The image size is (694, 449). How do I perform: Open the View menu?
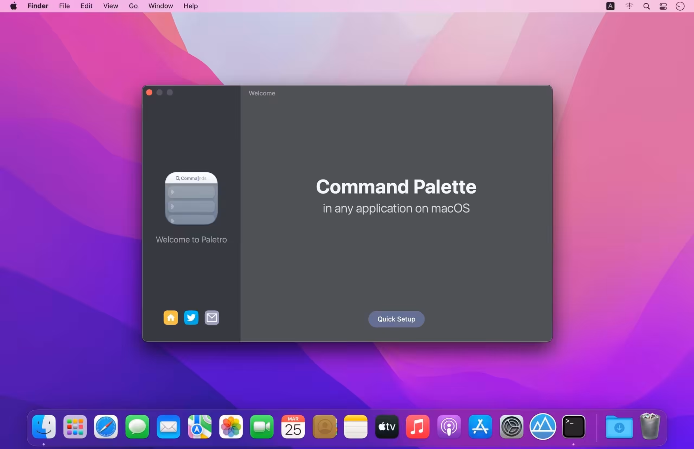110,6
